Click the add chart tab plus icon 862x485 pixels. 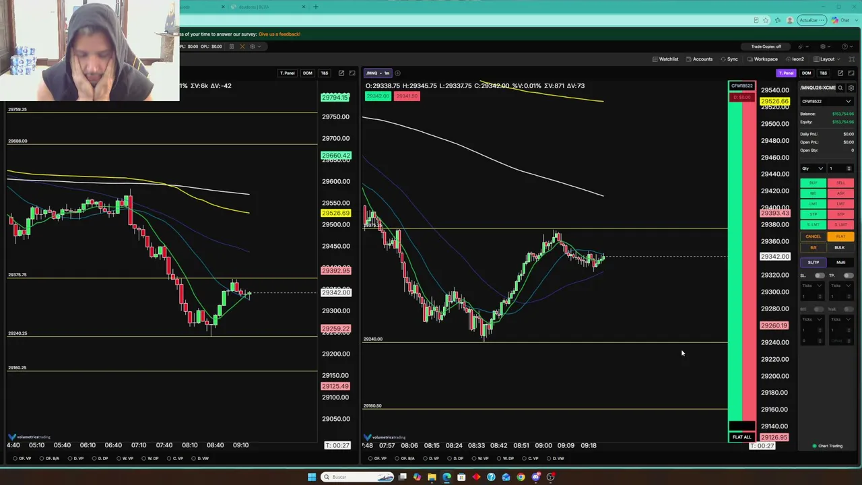[397, 73]
